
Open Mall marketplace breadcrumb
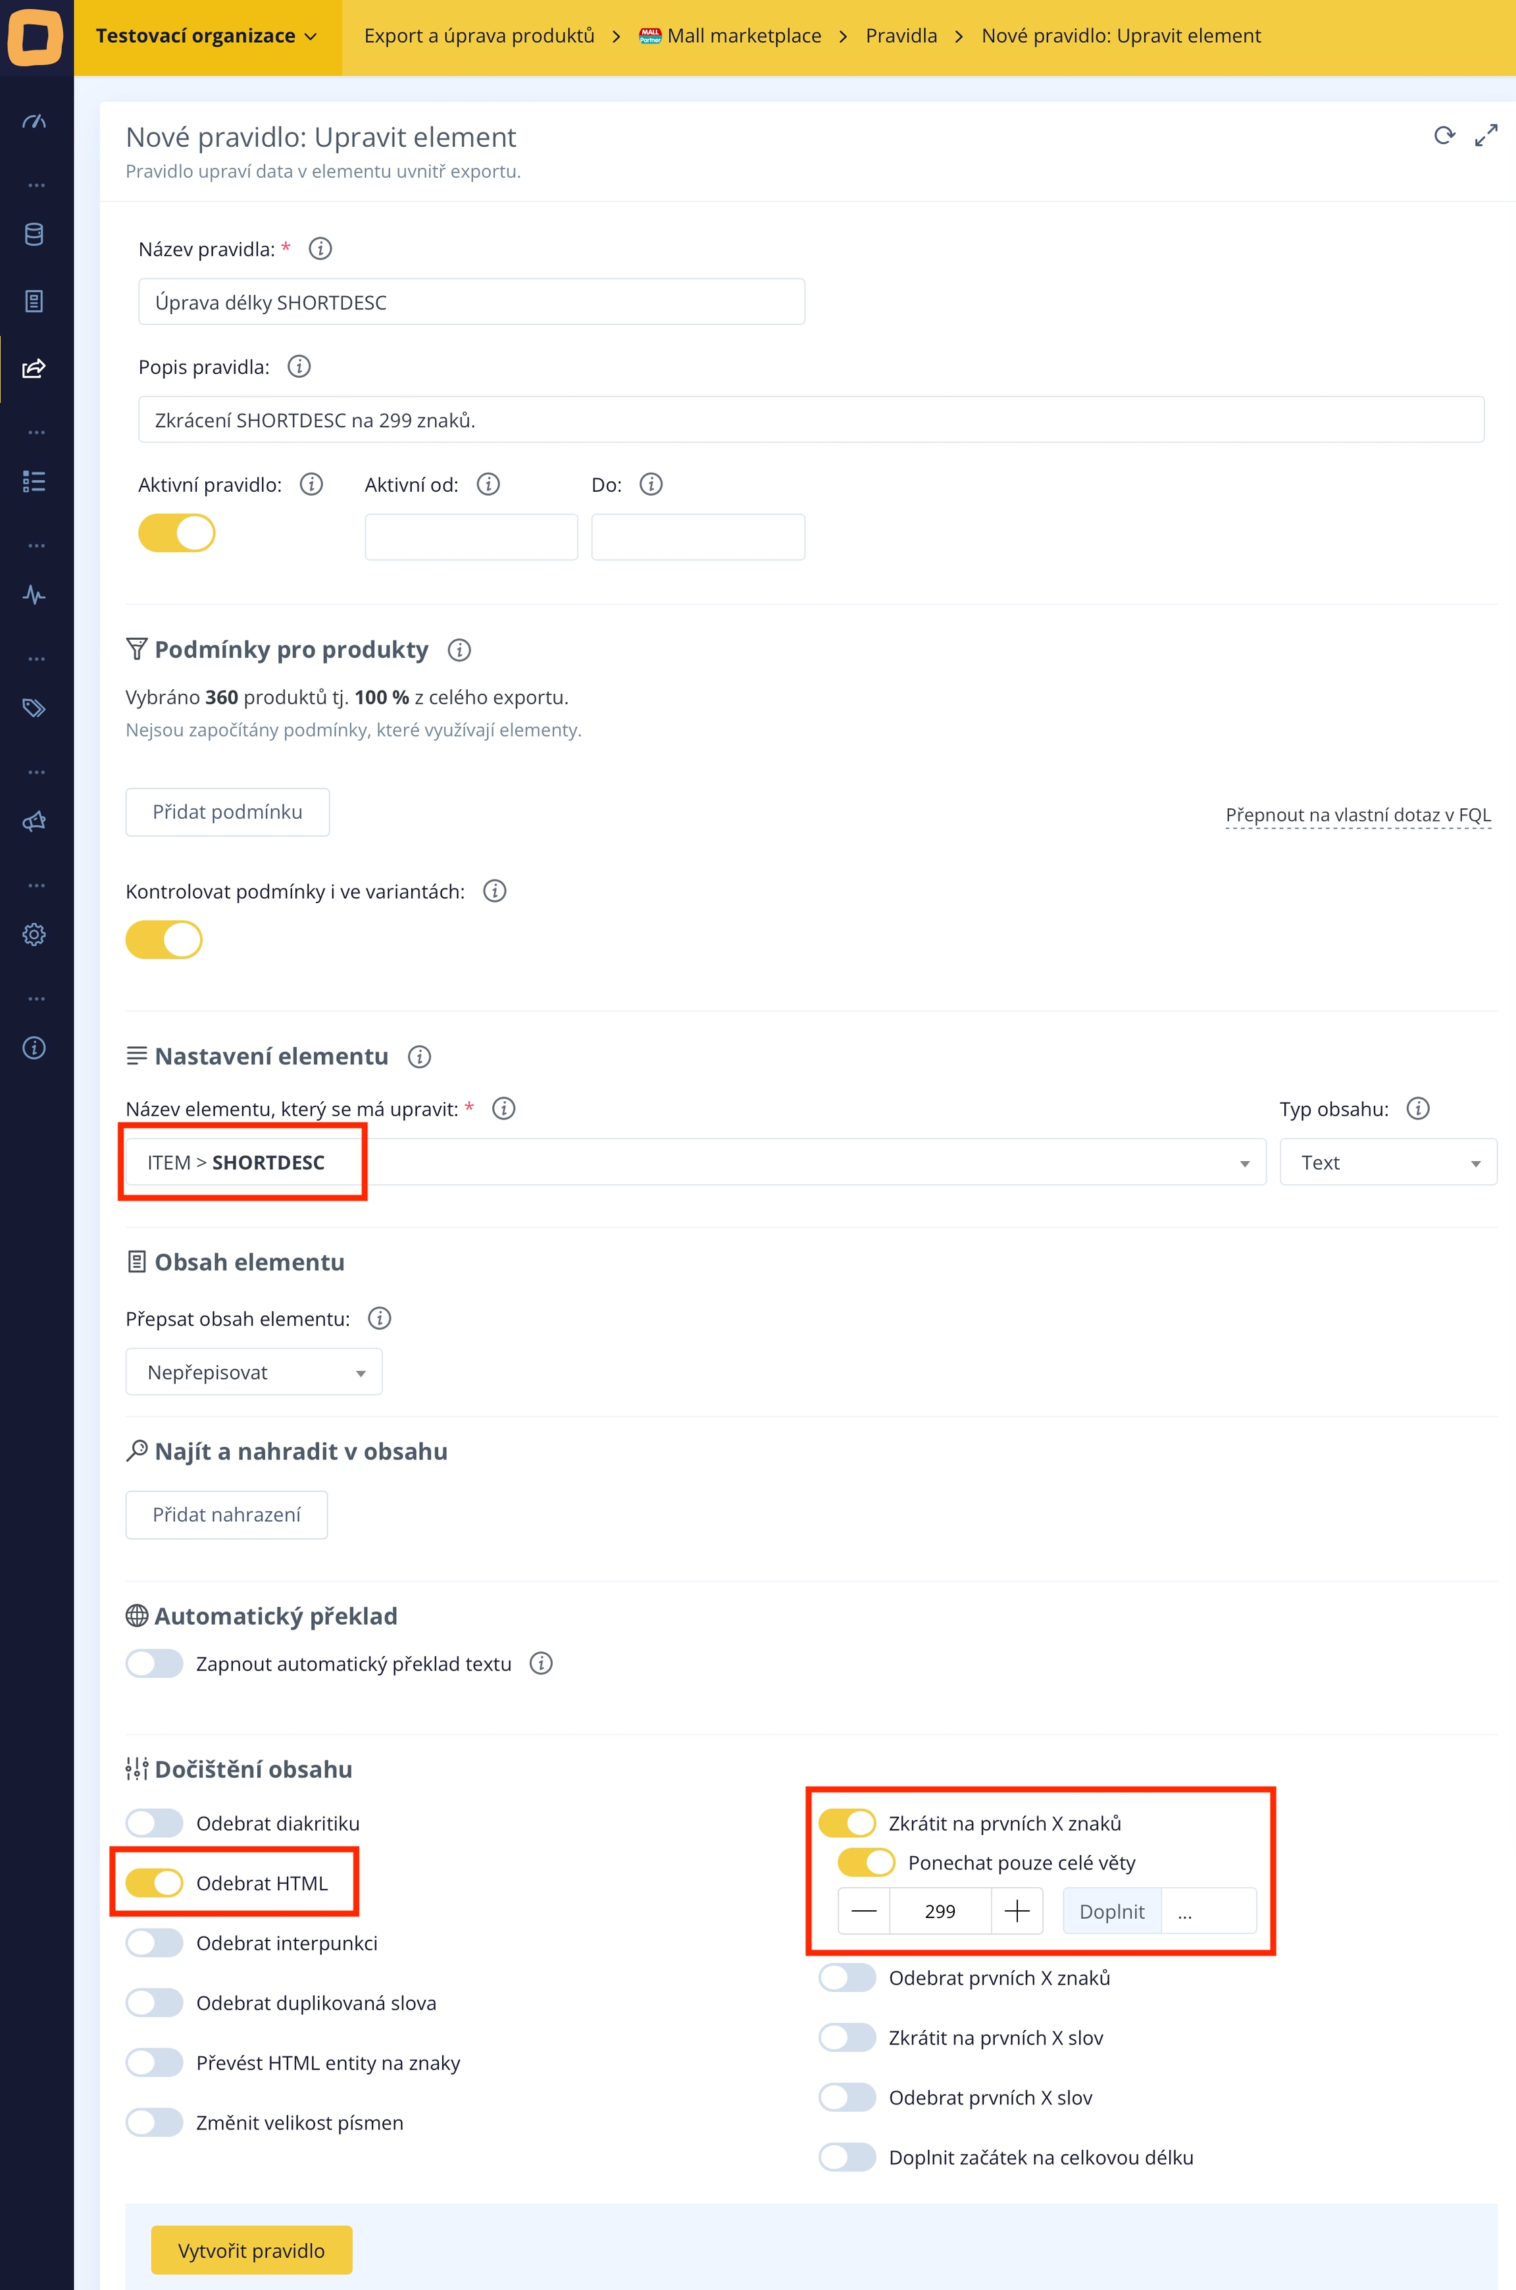click(730, 37)
